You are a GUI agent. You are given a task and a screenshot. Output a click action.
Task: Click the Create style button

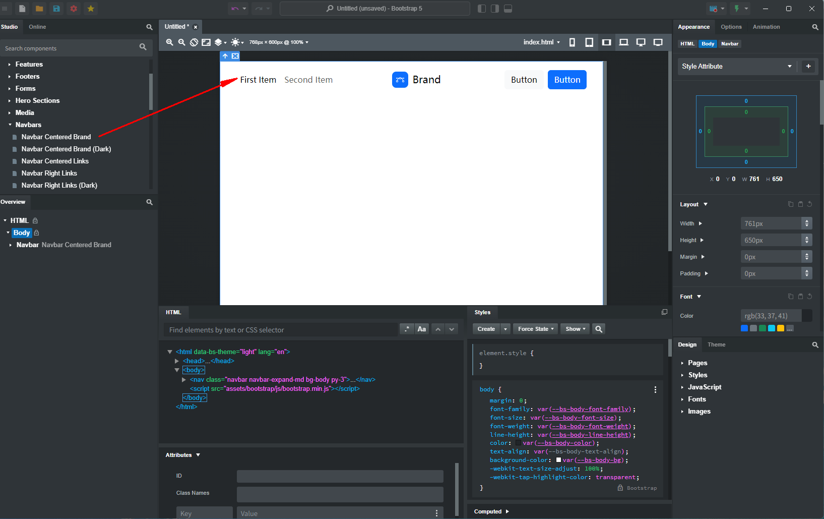point(486,329)
